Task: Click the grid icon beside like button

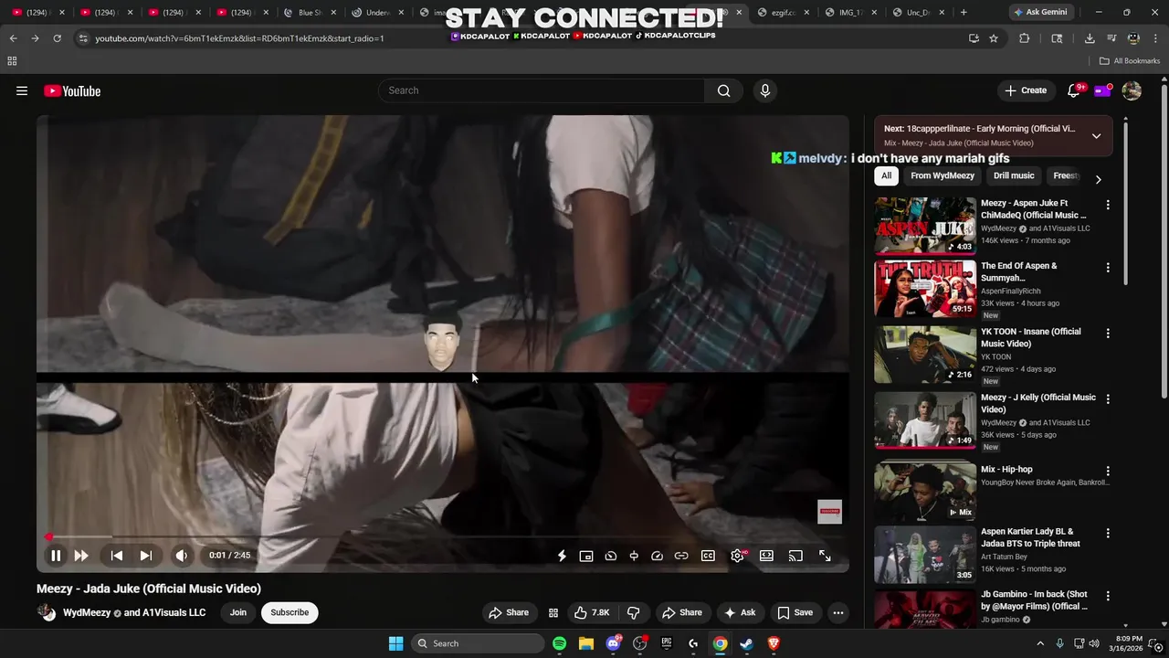Action: click(x=553, y=612)
